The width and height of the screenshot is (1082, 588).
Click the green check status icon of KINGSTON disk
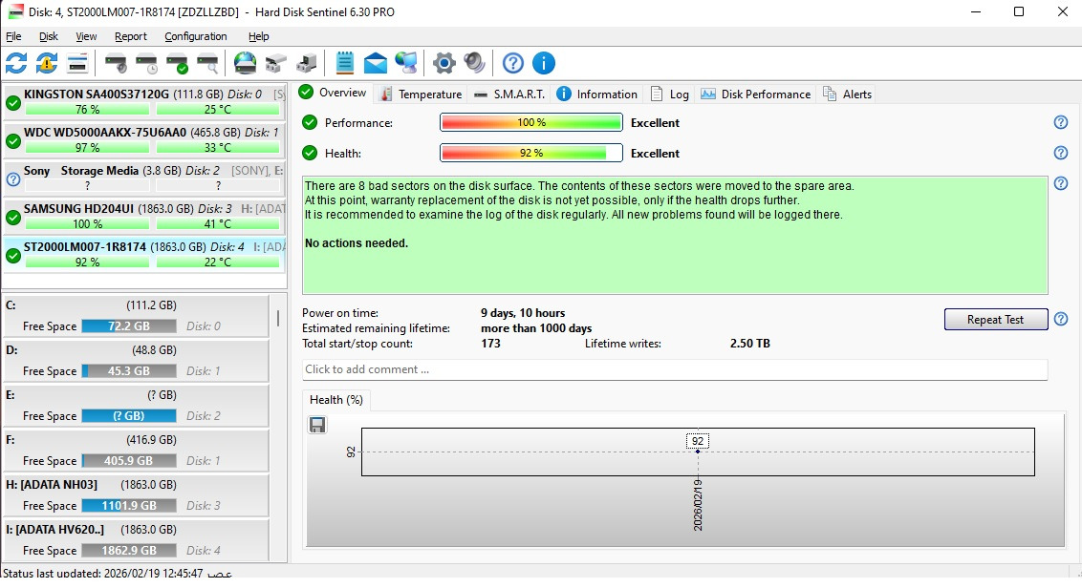coord(13,103)
